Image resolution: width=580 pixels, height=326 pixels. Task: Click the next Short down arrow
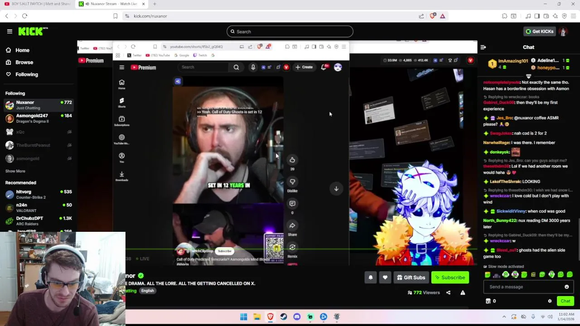(x=336, y=188)
